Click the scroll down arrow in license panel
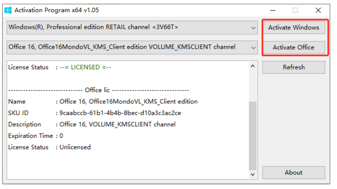337x189 pixels. click(x=253, y=174)
